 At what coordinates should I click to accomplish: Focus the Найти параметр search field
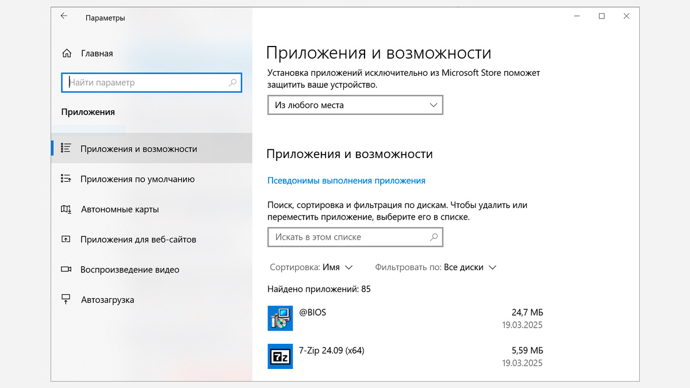coord(152,82)
